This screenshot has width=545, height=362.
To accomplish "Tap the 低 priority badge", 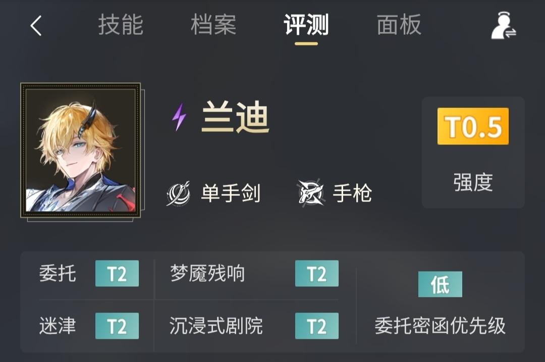I will [x=440, y=284].
